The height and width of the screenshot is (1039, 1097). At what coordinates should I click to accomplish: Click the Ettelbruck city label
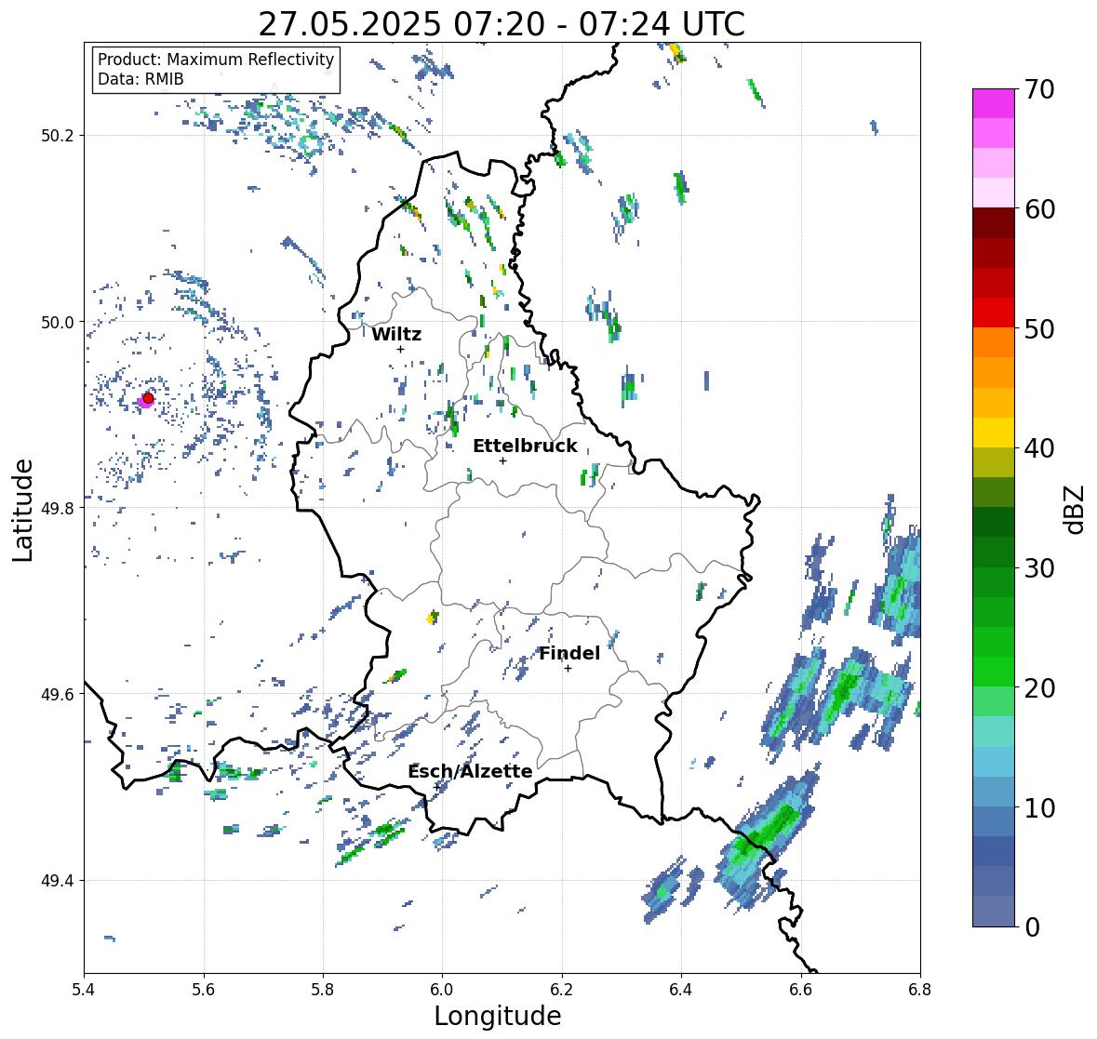coord(525,446)
